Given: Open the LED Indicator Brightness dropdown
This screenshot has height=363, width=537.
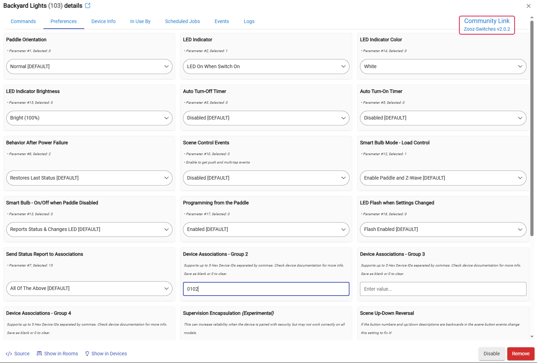Looking at the screenshot, I should (89, 118).
